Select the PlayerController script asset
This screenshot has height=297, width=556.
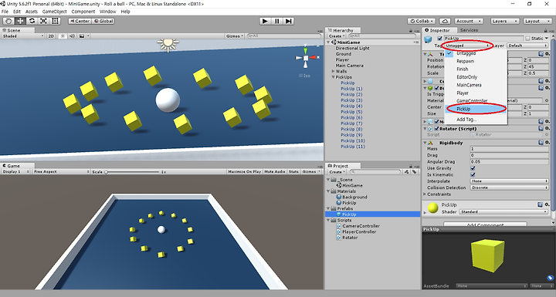point(359,231)
